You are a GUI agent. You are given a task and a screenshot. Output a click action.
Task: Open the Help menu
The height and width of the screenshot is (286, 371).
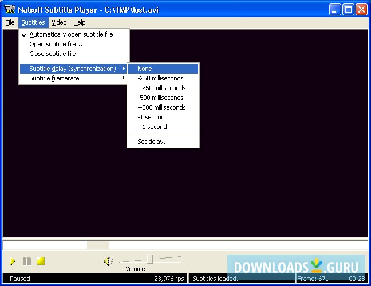pos(79,22)
